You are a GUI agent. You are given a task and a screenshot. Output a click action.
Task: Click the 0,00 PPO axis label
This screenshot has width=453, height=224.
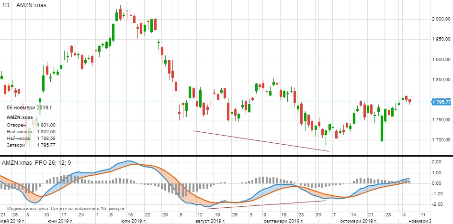437,183
